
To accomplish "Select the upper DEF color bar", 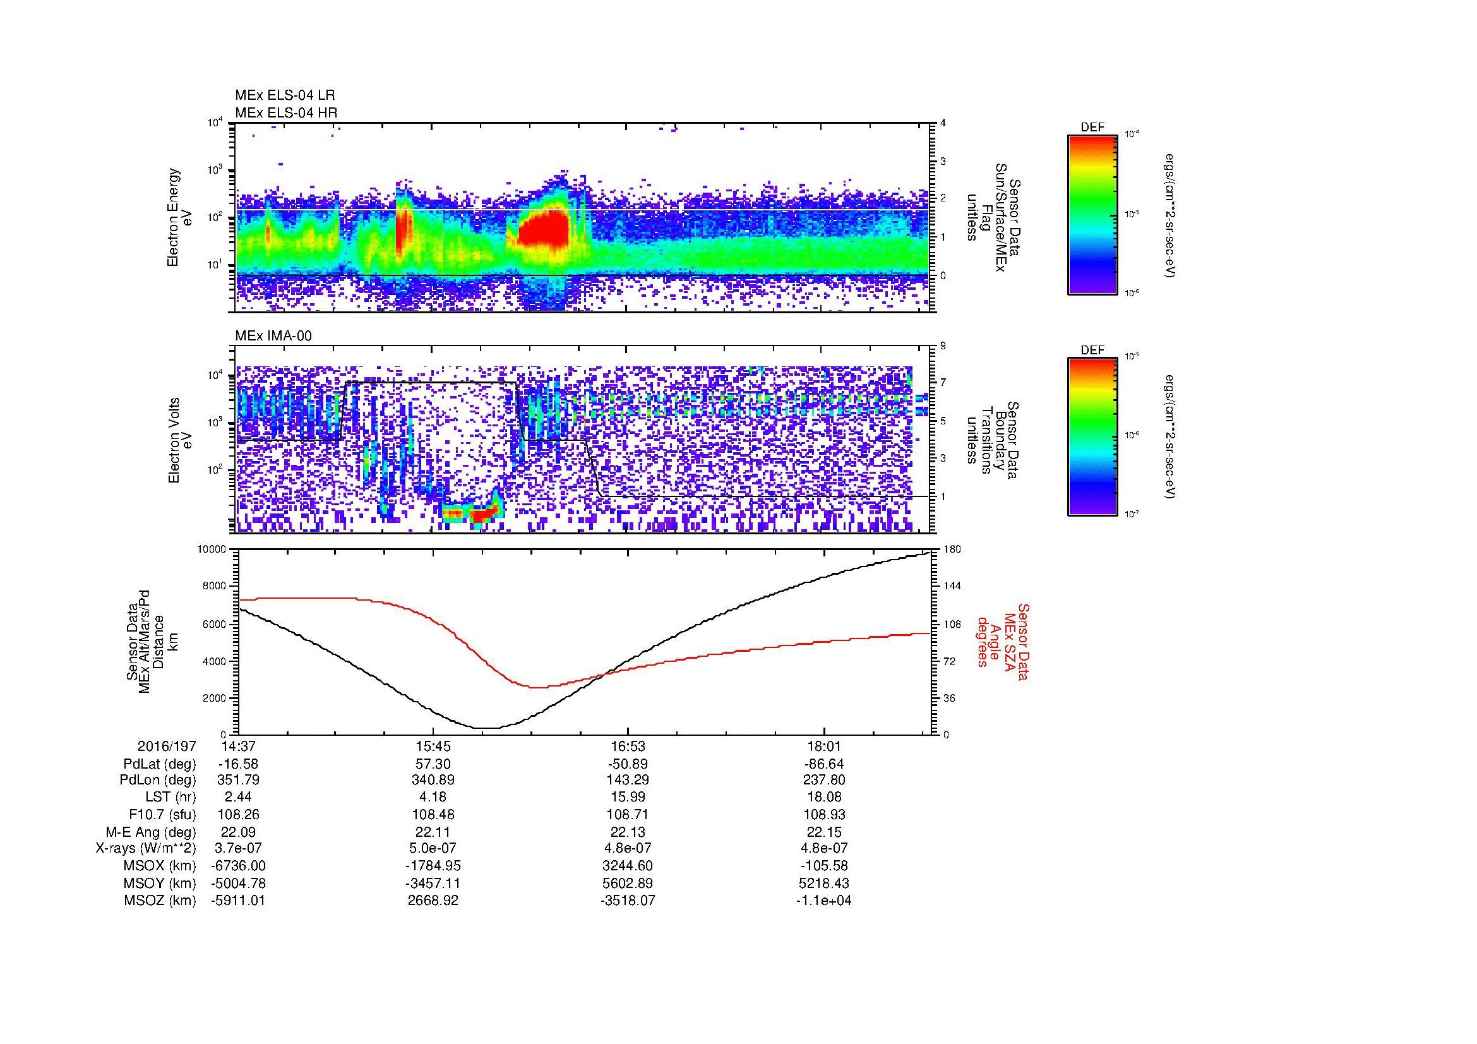I will pos(1092,213).
